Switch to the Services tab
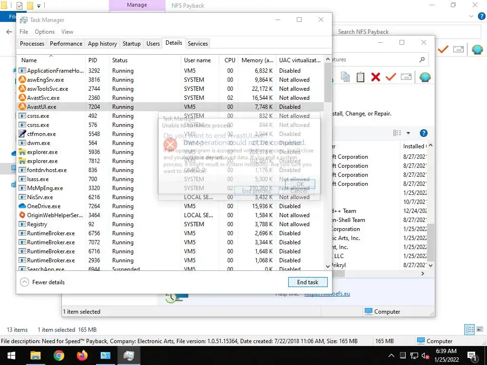Viewport: 487px width, 365px height. (197, 43)
